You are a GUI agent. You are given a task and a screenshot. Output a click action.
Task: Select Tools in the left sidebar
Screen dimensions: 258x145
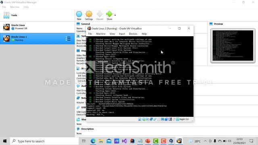click(37, 15)
